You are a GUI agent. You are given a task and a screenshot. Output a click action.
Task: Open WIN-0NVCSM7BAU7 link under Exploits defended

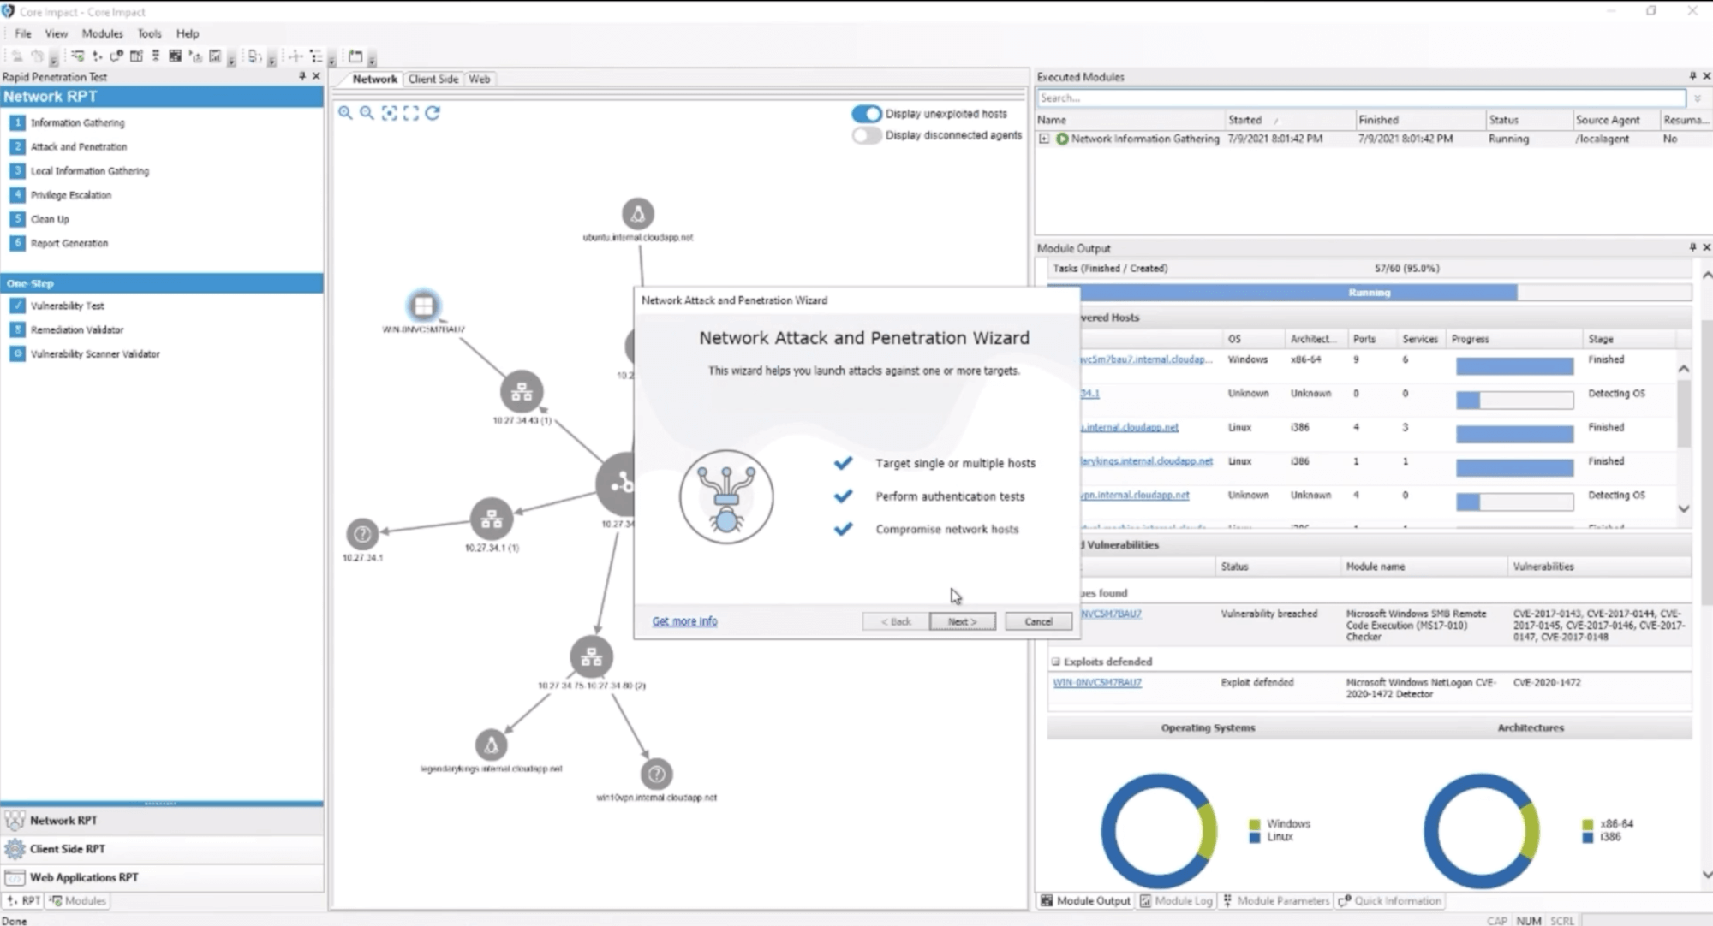(1097, 682)
